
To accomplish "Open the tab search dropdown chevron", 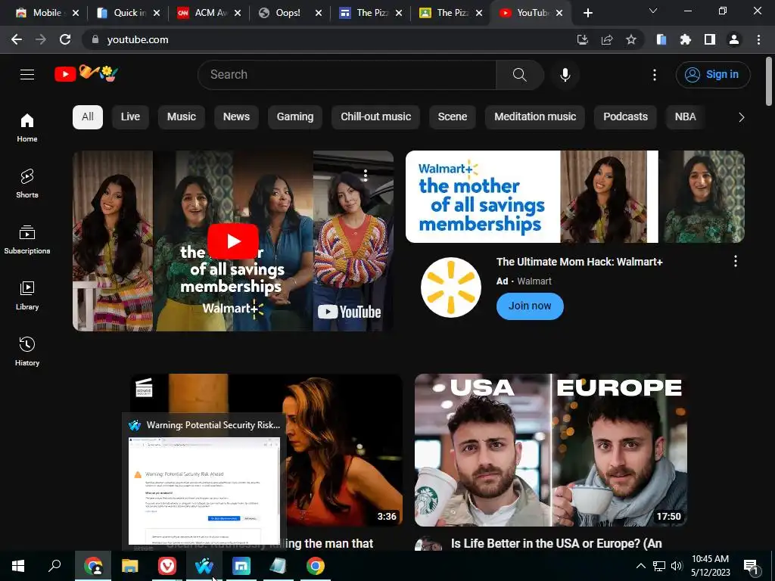I will click(653, 11).
